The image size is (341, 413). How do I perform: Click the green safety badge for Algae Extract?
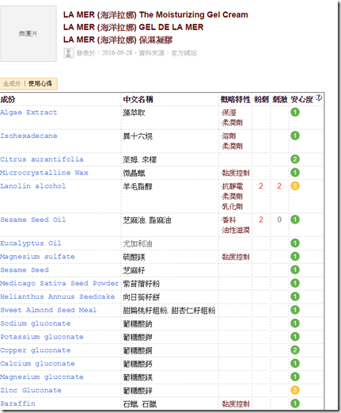(295, 113)
